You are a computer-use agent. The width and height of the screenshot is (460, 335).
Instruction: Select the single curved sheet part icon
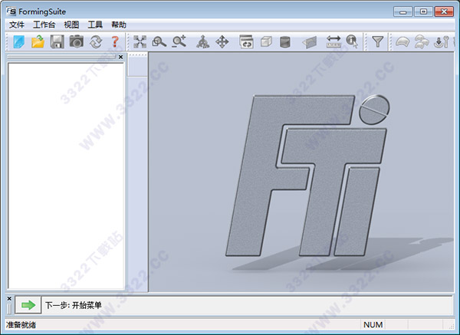click(402, 41)
